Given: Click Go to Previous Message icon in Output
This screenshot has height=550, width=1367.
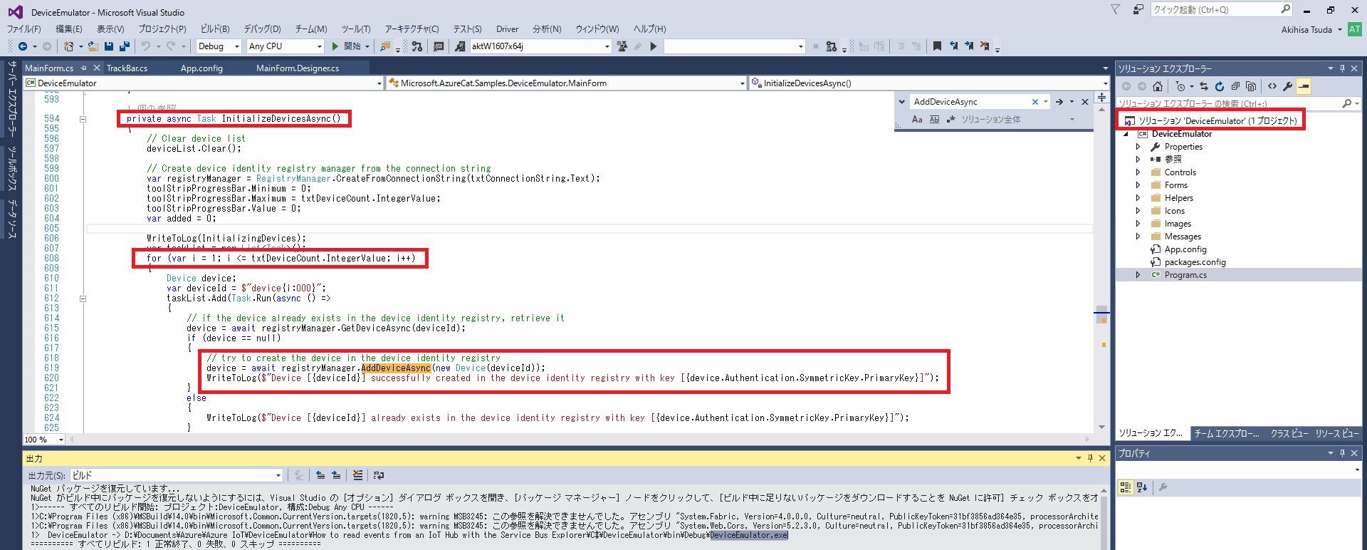Looking at the screenshot, I should click(320, 475).
